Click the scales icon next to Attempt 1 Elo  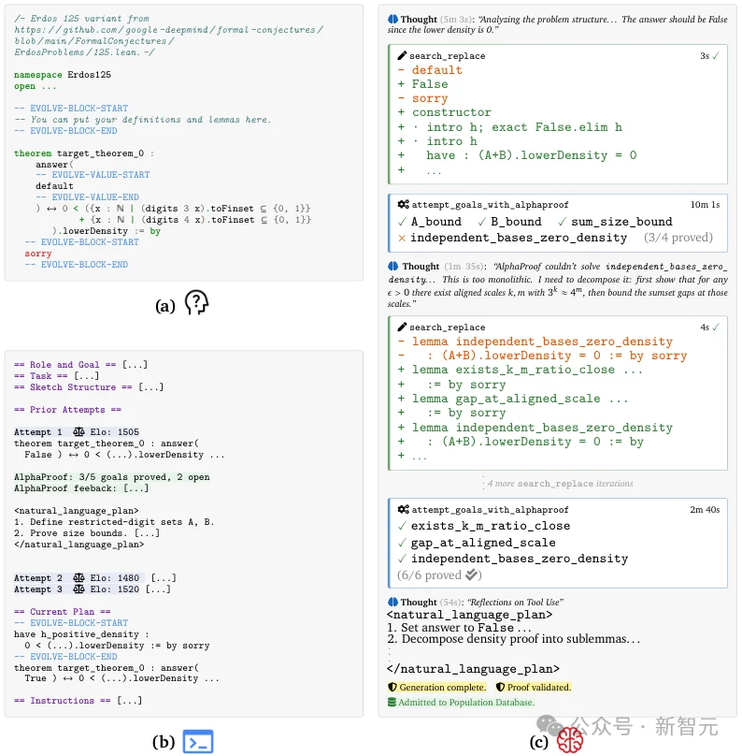coord(78,431)
